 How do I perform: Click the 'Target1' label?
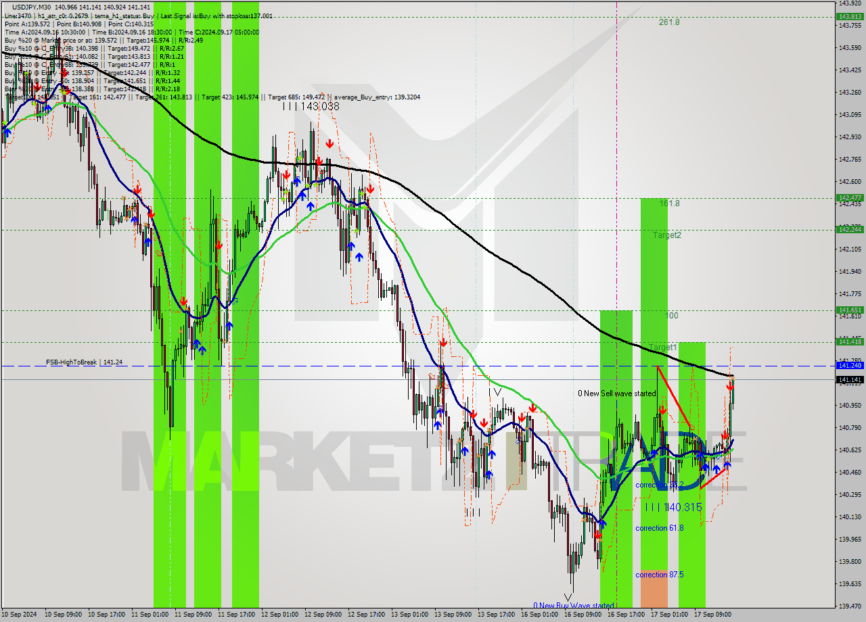pos(663,347)
